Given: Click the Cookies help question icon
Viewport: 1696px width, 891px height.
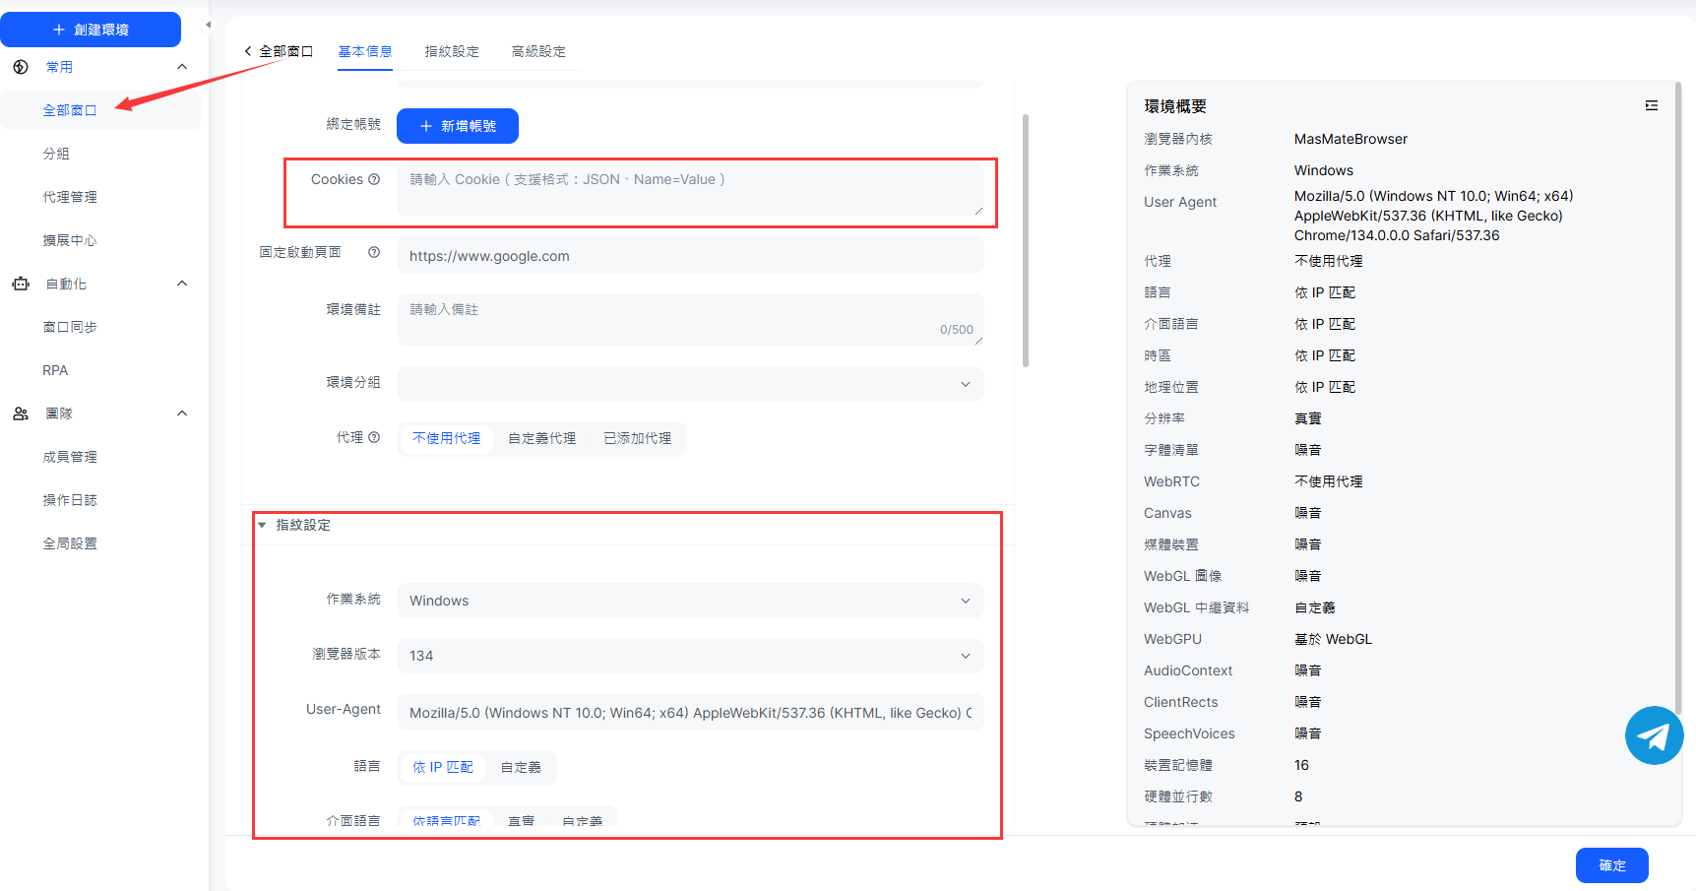Looking at the screenshot, I should [374, 179].
